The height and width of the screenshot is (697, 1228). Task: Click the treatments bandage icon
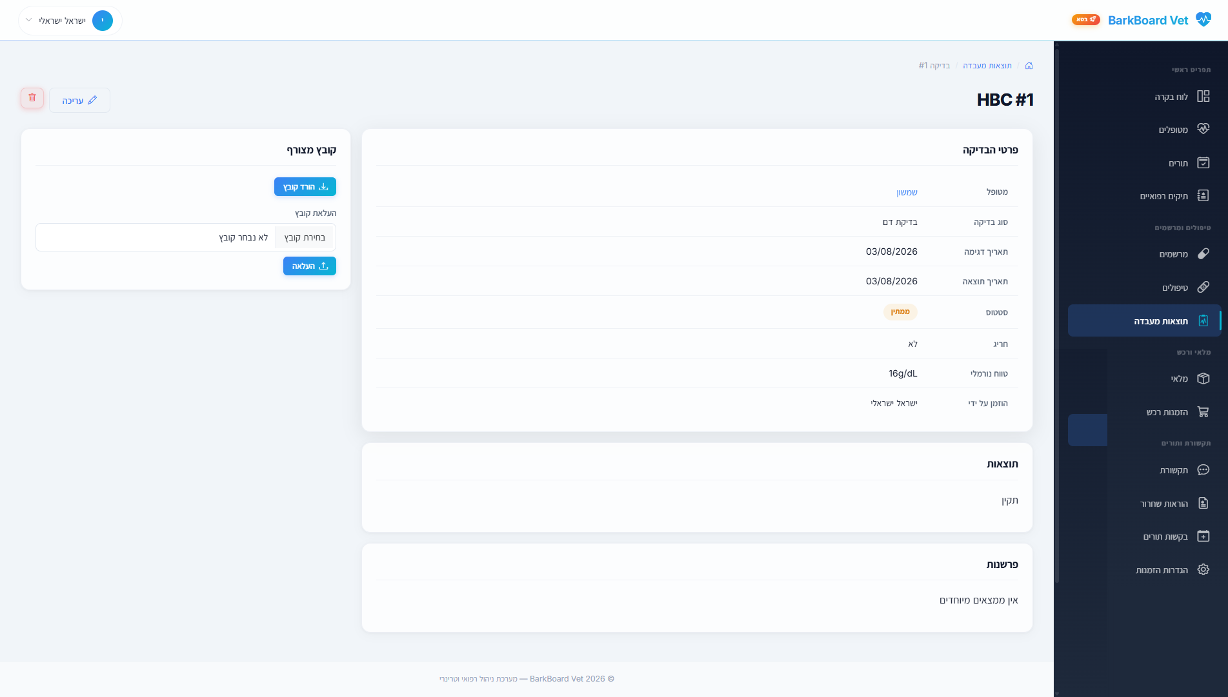pyautogui.click(x=1203, y=288)
